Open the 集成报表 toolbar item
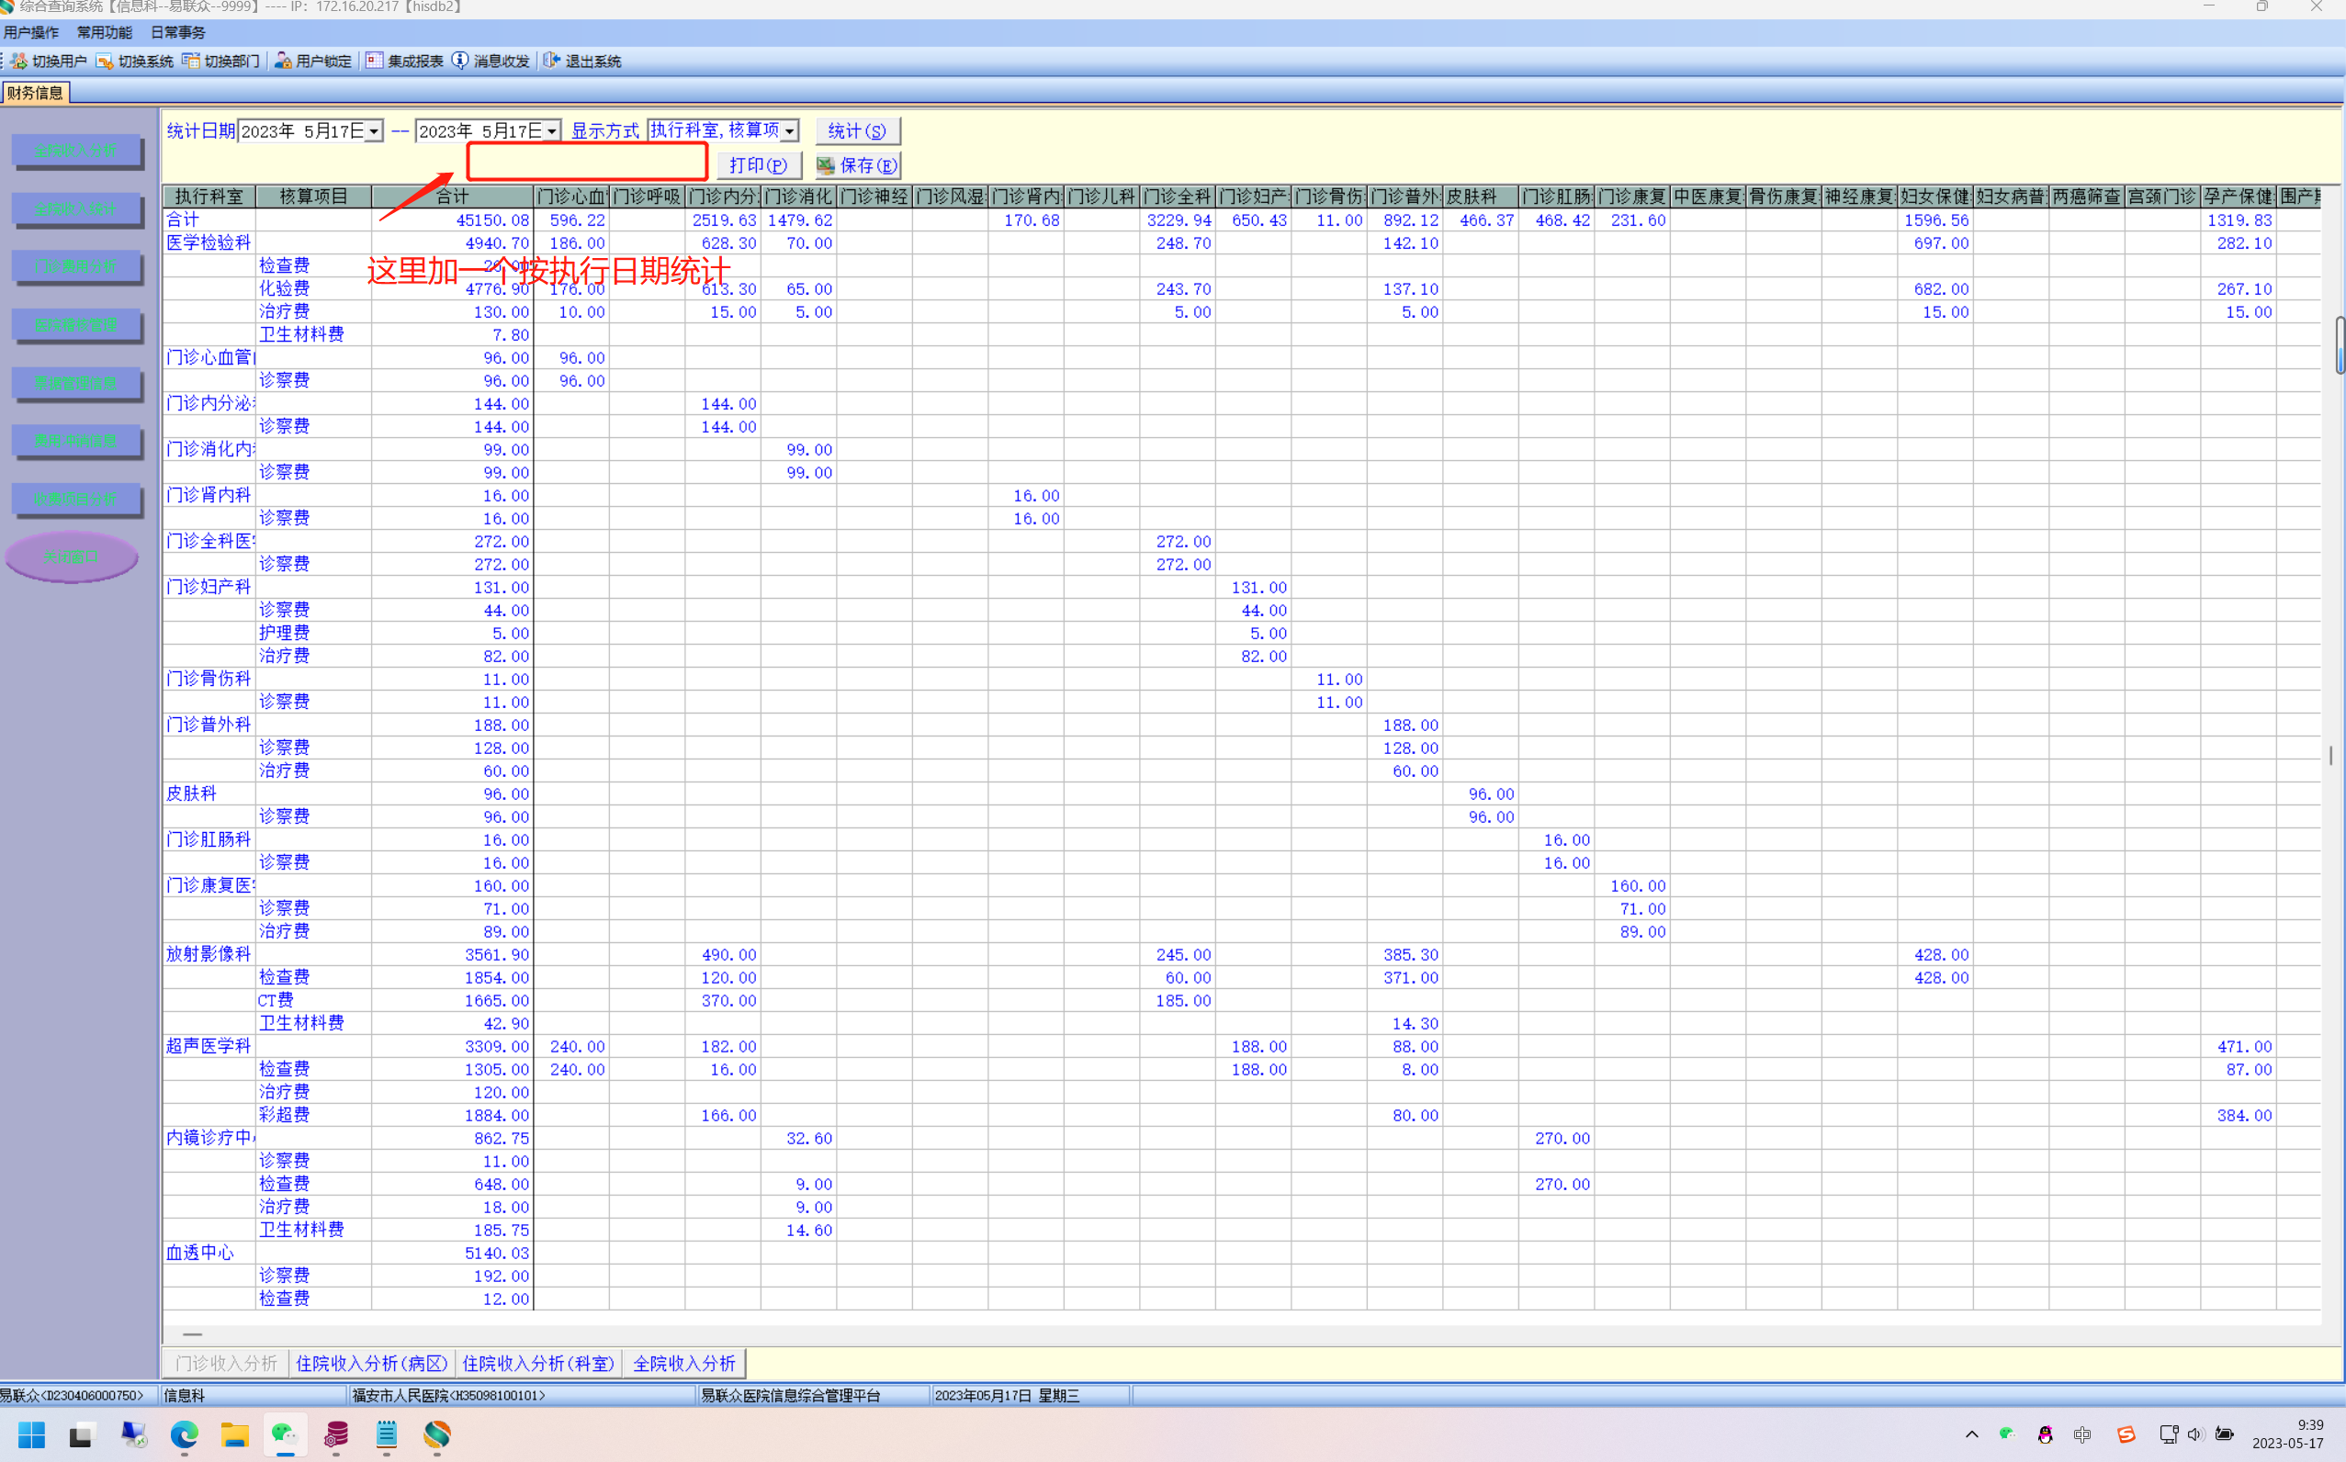The width and height of the screenshot is (2346, 1462). tap(374, 61)
